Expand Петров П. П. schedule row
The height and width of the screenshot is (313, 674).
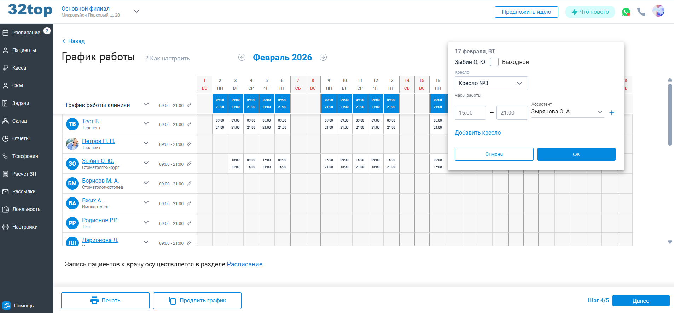click(x=146, y=143)
